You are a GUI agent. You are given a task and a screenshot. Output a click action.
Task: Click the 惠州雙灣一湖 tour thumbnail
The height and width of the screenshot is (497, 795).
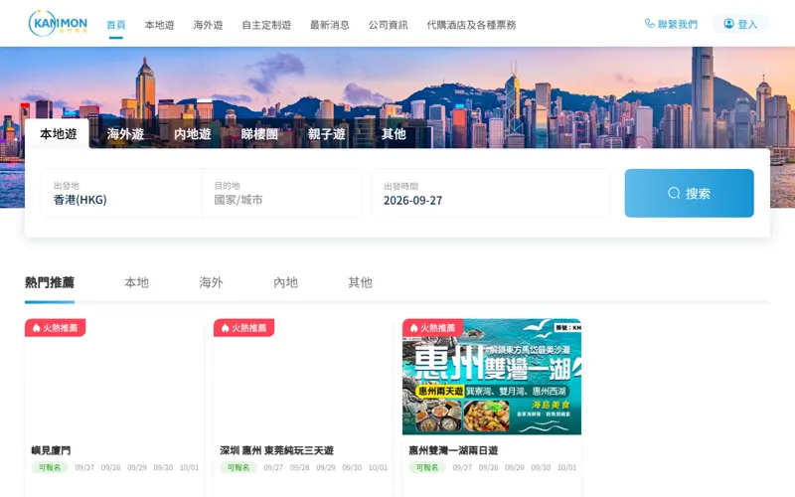(492, 377)
